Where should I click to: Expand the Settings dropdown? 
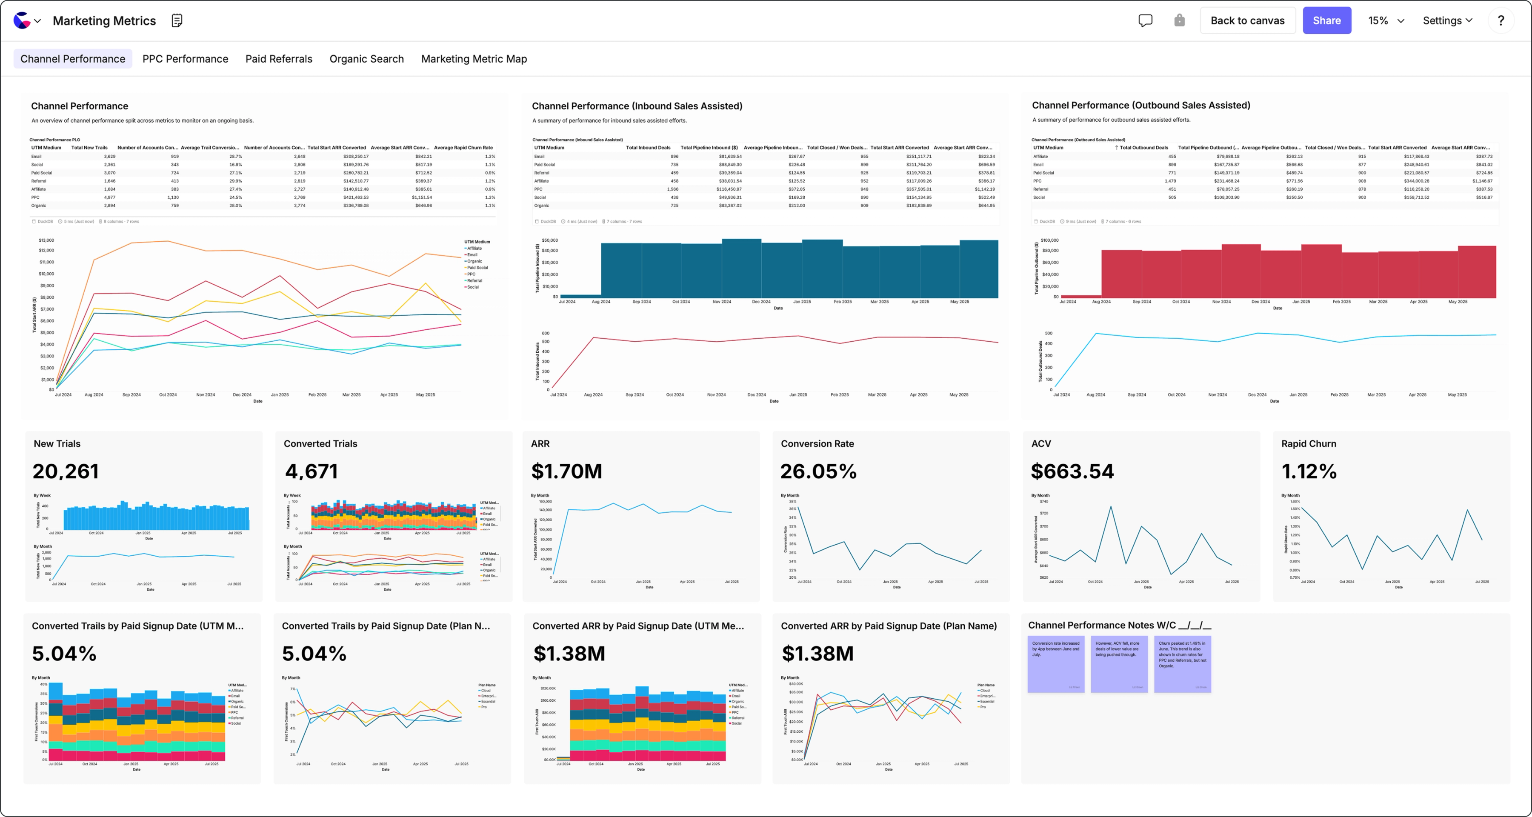click(1448, 20)
